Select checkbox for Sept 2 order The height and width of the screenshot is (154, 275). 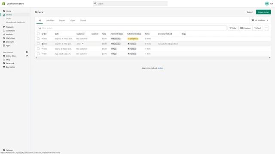click(38, 49)
